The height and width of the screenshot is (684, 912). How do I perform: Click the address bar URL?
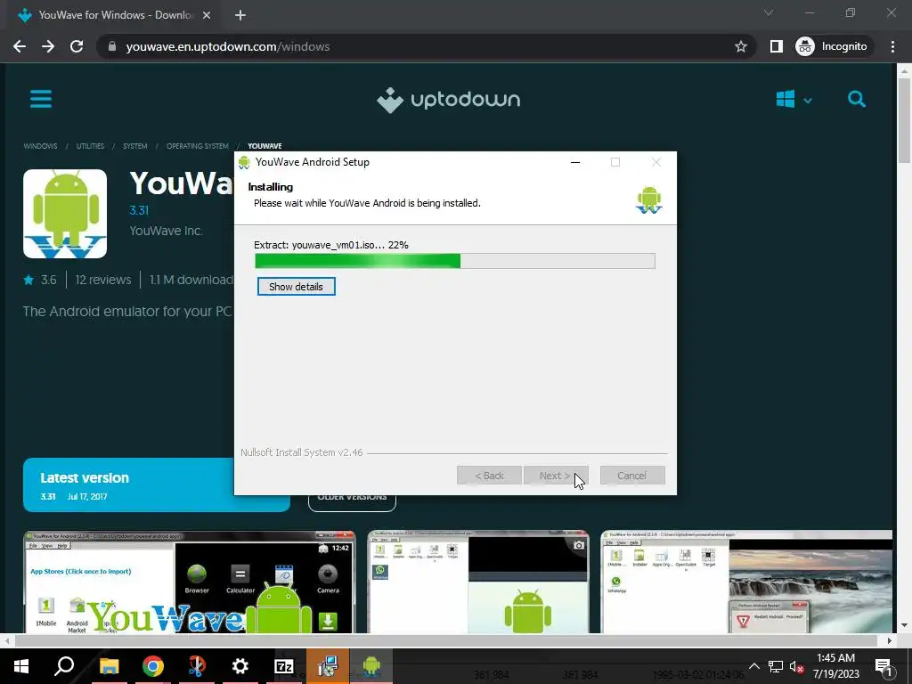227,46
